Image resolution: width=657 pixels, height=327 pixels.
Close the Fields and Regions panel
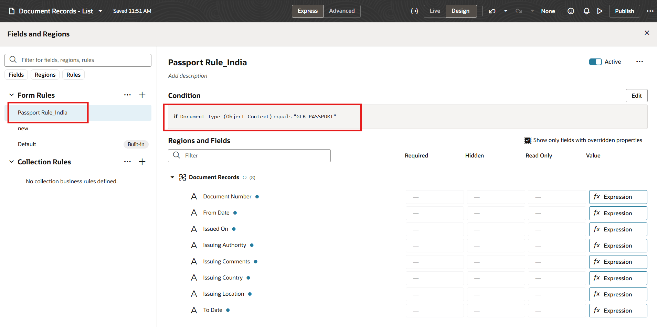(647, 33)
